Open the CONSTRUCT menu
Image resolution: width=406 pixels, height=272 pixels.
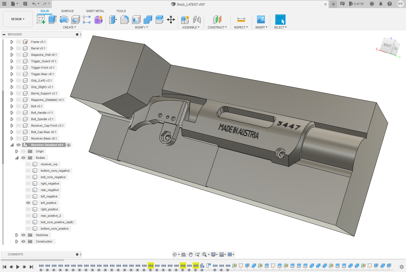(217, 27)
